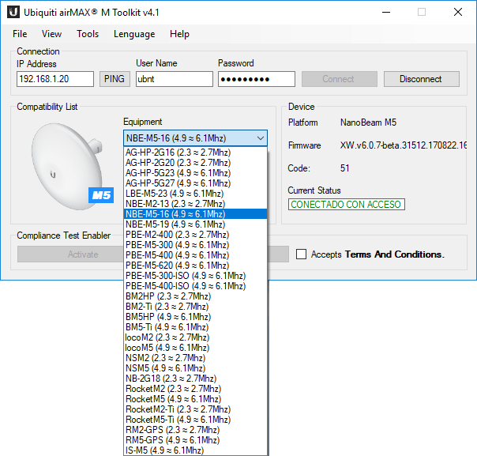
Task: Focus the User Name field
Action: coord(175,79)
